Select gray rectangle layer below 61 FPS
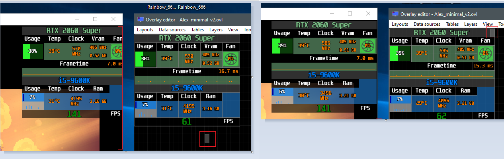 (207, 138)
